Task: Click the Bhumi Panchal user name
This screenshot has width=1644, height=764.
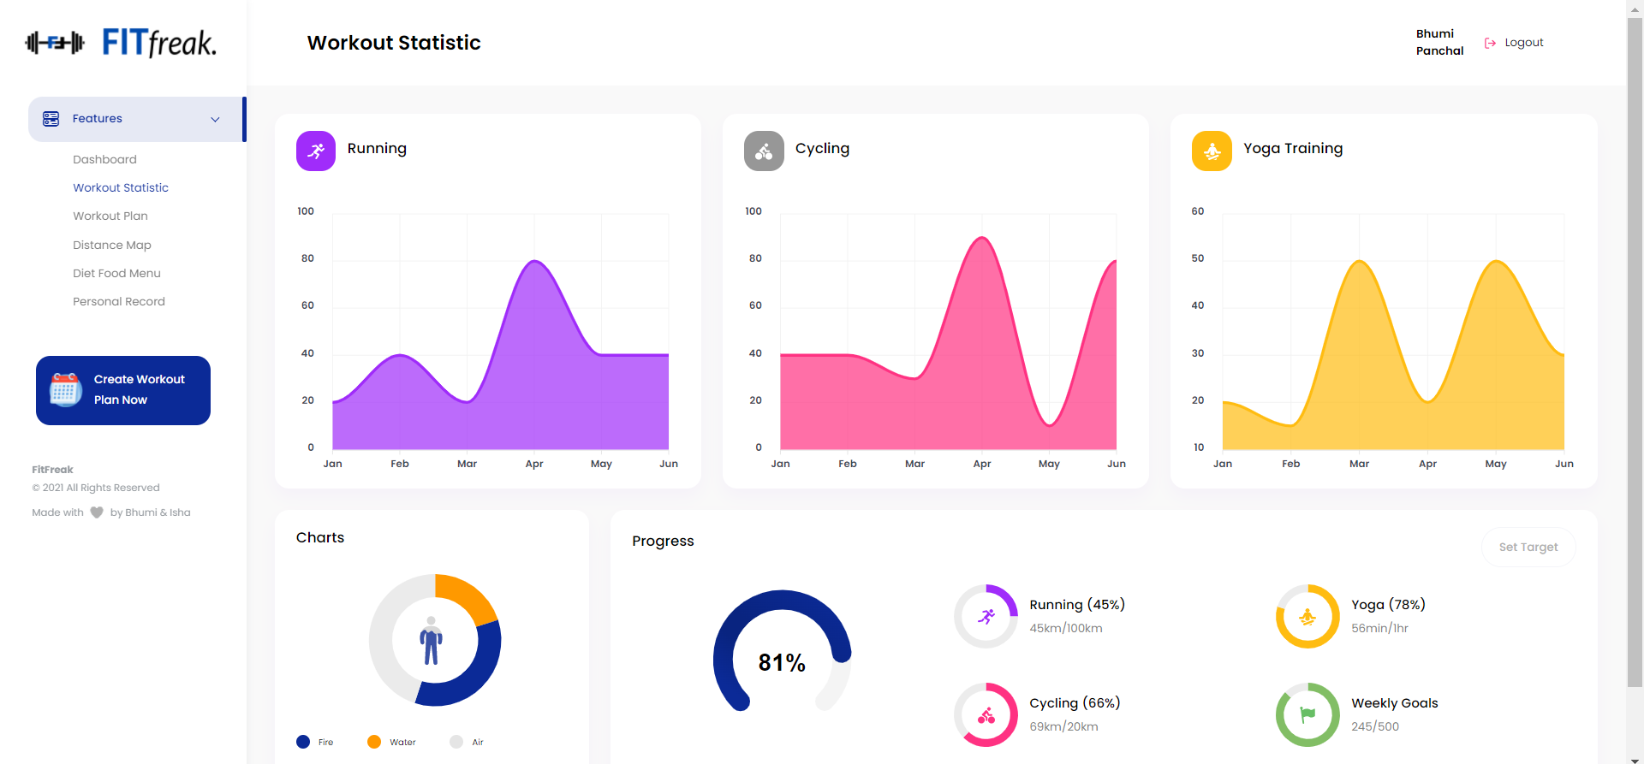Action: (1440, 42)
